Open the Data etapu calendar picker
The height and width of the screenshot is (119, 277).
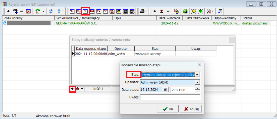(x=165, y=90)
